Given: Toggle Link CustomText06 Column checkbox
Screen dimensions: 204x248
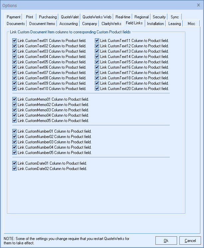Looking at the screenshot, I should coord(14,67).
